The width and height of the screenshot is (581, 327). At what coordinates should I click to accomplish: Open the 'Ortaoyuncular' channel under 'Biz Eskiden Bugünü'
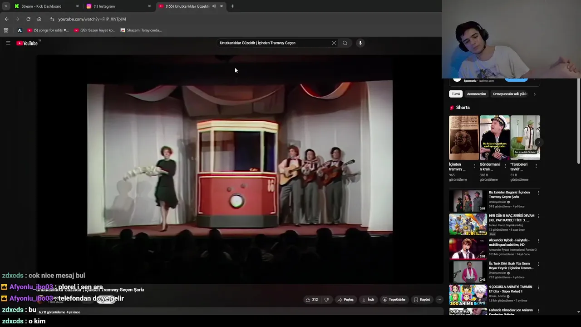(x=497, y=202)
